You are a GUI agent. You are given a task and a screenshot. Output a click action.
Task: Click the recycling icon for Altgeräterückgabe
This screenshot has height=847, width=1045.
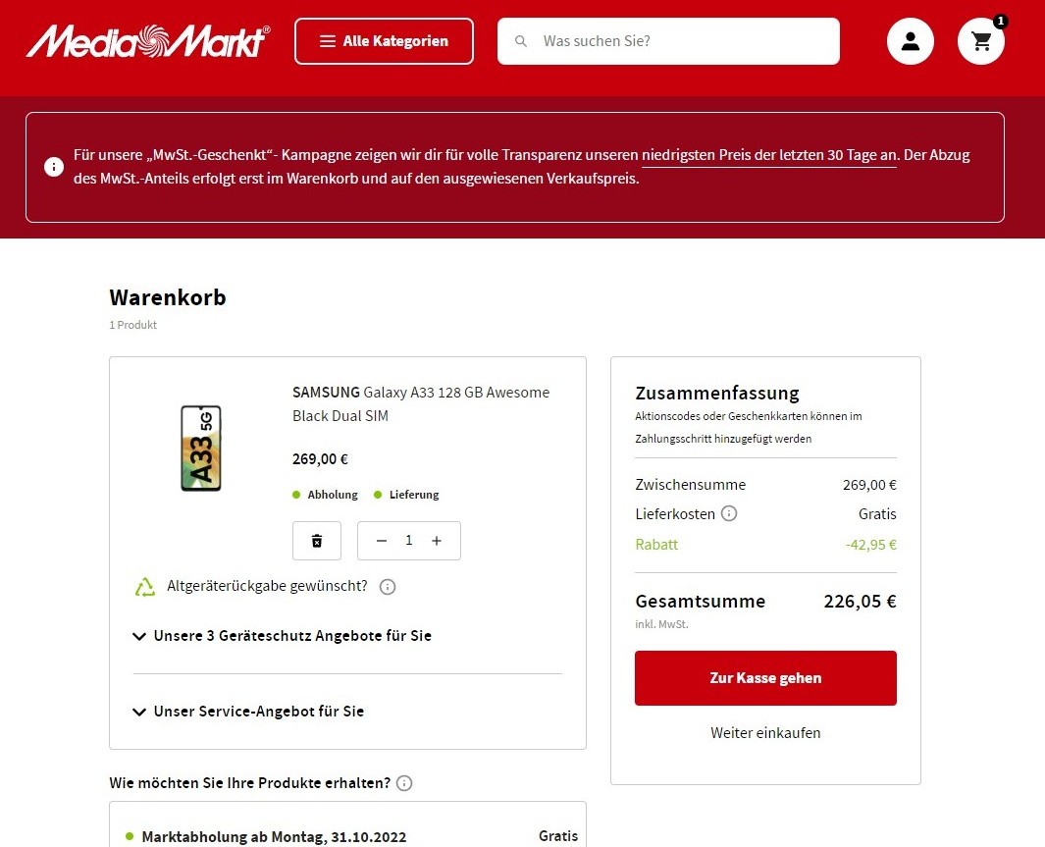point(144,587)
